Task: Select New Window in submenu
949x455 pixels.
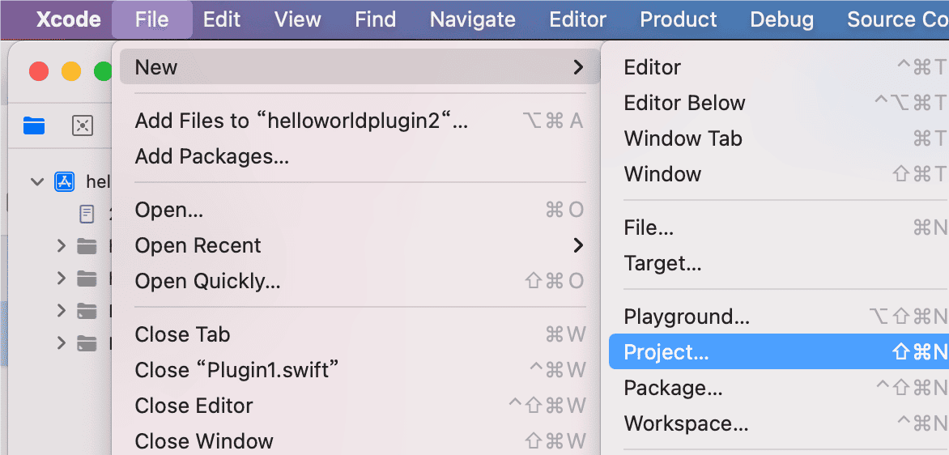Action: (779, 174)
